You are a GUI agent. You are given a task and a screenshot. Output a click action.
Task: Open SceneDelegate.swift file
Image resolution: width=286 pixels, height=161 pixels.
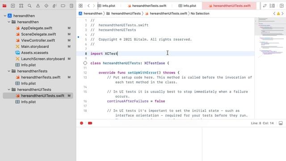[x=38, y=34]
